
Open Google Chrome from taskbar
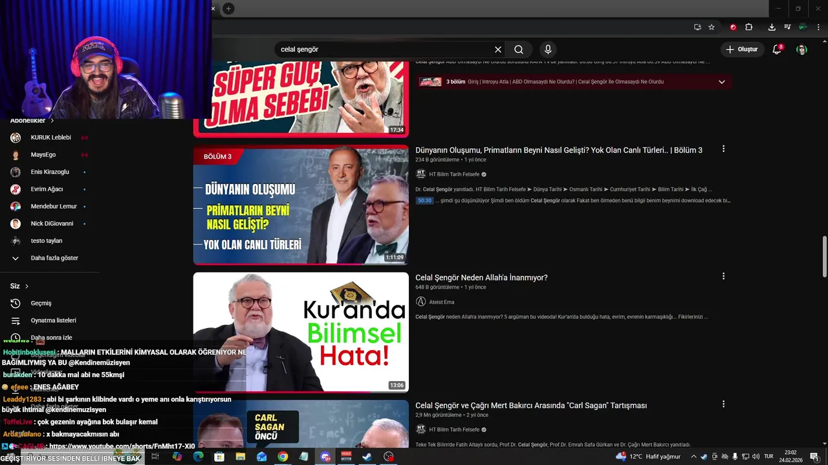pyautogui.click(x=283, y=457)
